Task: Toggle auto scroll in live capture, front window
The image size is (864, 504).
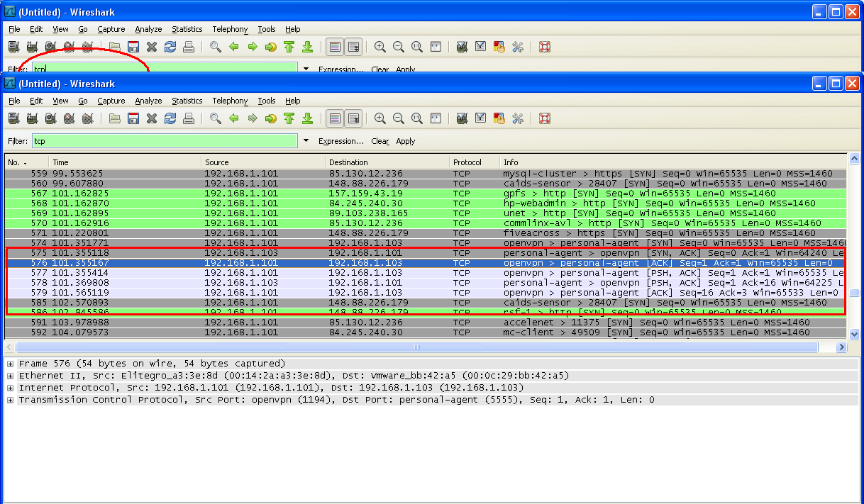Action: (x=353, y=118)
